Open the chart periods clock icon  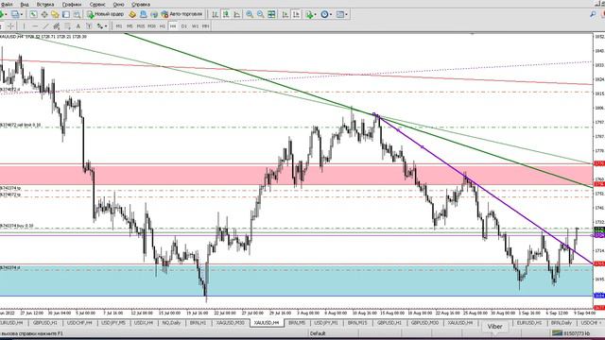point(324,14)
